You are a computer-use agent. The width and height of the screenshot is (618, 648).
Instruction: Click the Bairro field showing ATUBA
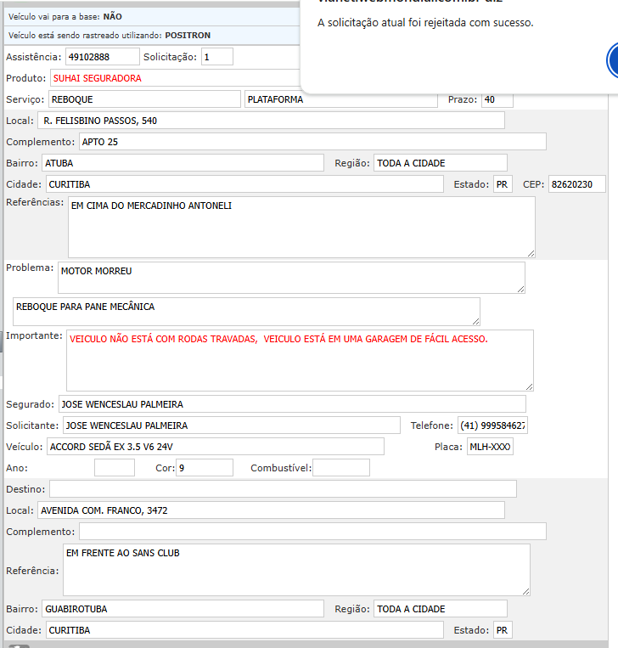(x=183, y=163)
